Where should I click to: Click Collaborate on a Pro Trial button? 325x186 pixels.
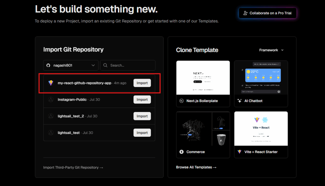[x=268, y=13]
